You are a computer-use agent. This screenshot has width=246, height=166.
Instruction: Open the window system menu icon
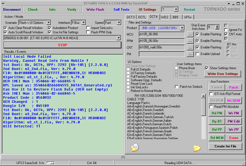coord(3,3)
